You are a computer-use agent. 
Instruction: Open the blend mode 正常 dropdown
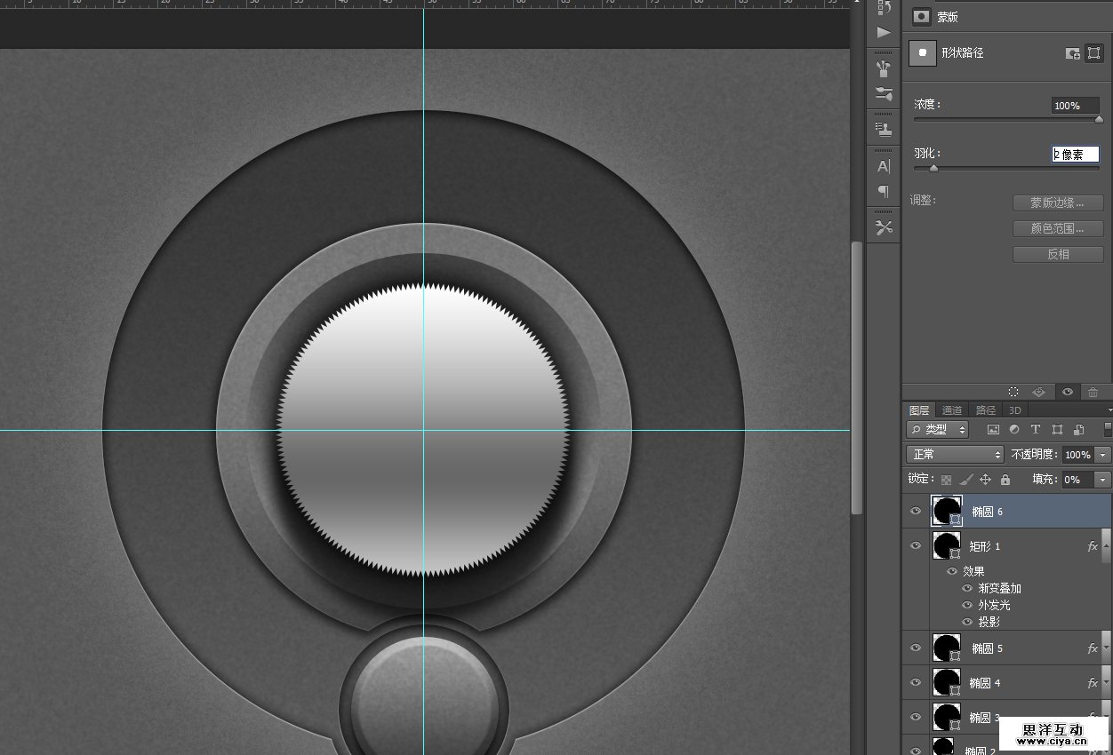[x=955, y=455]
